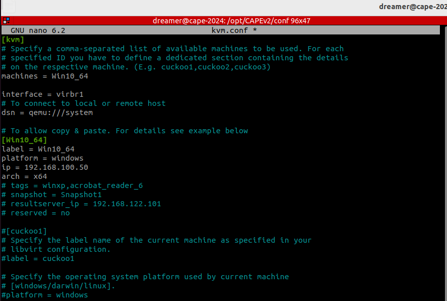447x301 pixels.
Task: Place cursor on # reserved = no line
Action: [36, 213]
